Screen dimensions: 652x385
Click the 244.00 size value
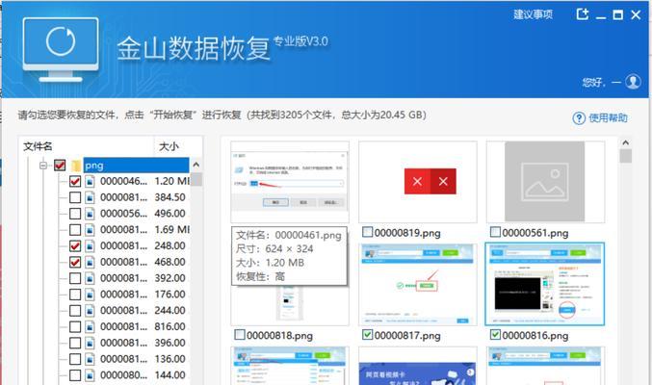(x=170, y=311)
